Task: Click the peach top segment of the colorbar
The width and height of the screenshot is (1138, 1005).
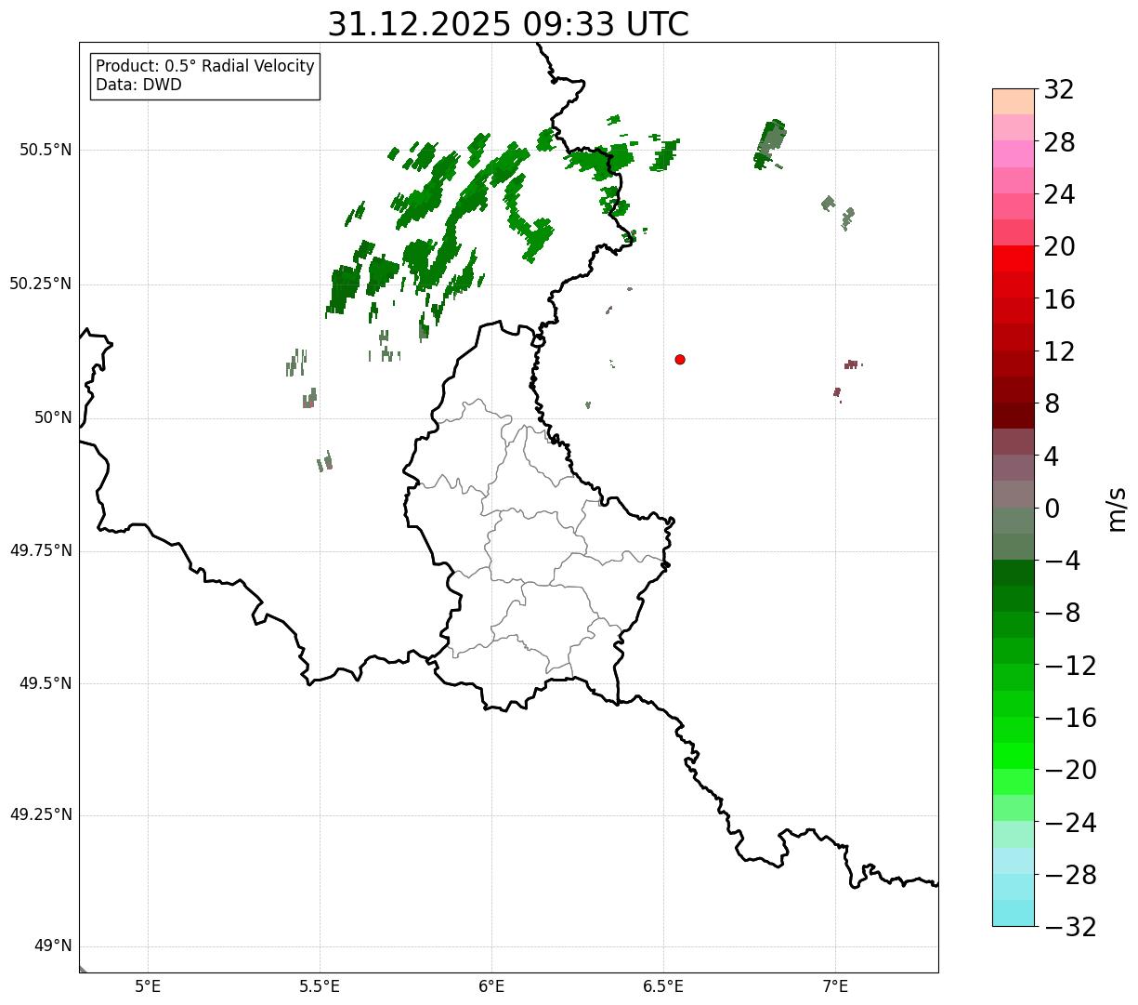Action: 1014,101
